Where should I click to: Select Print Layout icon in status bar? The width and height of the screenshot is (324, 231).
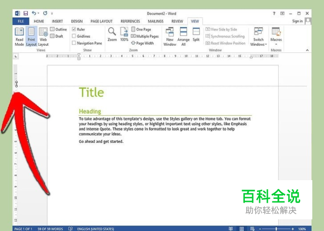pos(242,229)
